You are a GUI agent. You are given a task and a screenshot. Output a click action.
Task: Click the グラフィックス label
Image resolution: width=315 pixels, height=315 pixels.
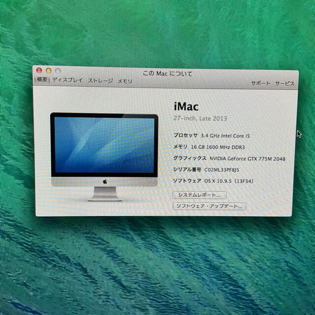point(190,158)
